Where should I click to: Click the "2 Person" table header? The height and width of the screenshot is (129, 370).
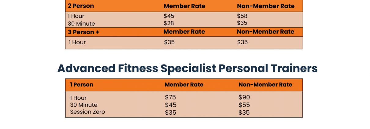point(81,6)
